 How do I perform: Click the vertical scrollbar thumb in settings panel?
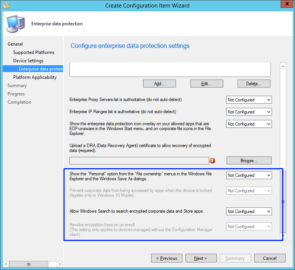(x=283, y=202)
